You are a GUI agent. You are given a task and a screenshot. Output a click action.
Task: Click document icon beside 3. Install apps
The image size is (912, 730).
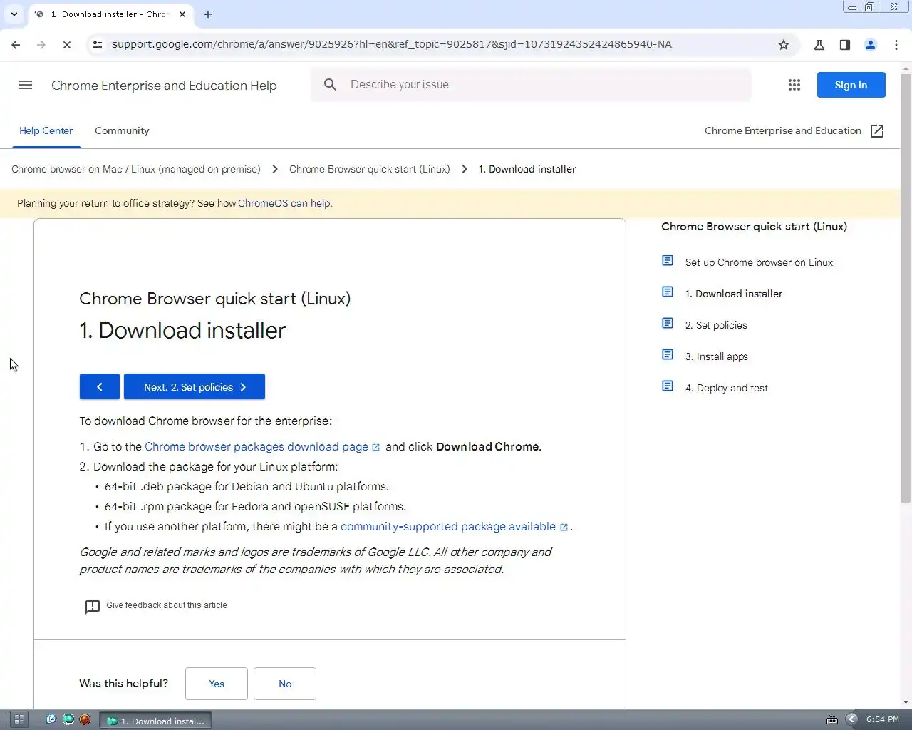click(668, 354)
